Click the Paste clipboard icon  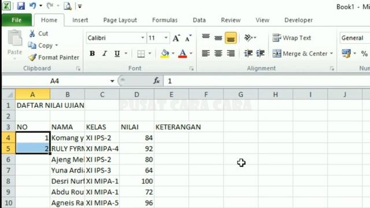coord(14,38)
